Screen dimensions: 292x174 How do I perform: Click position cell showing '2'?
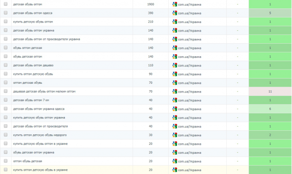[x=270, y=135]
